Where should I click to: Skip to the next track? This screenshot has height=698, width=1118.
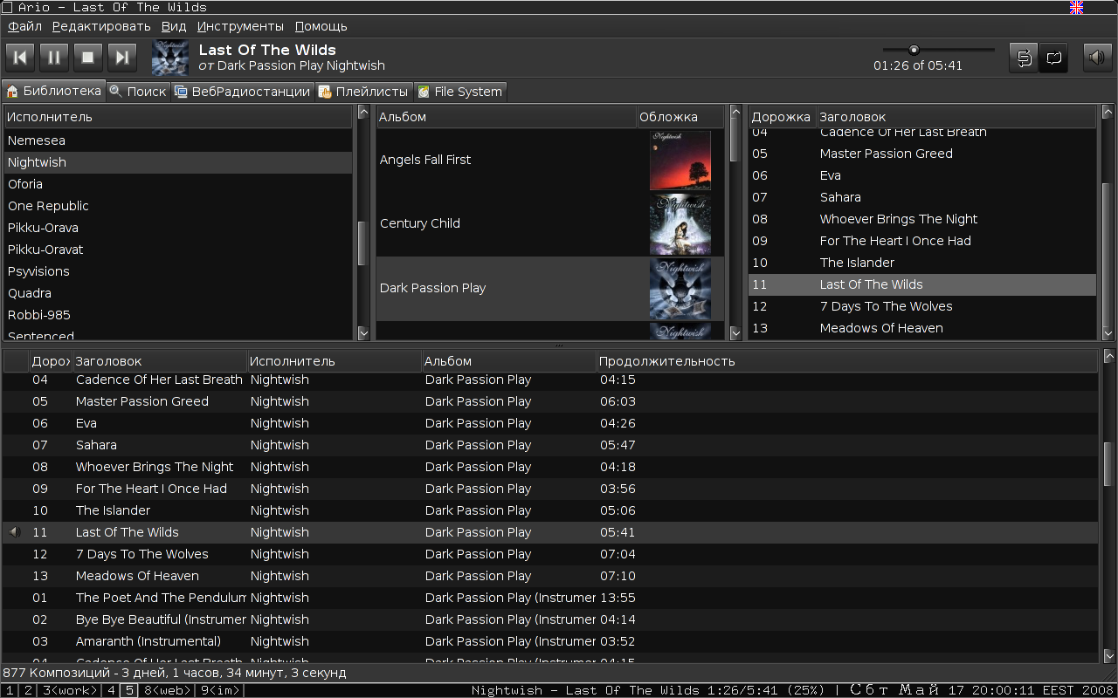122,58
